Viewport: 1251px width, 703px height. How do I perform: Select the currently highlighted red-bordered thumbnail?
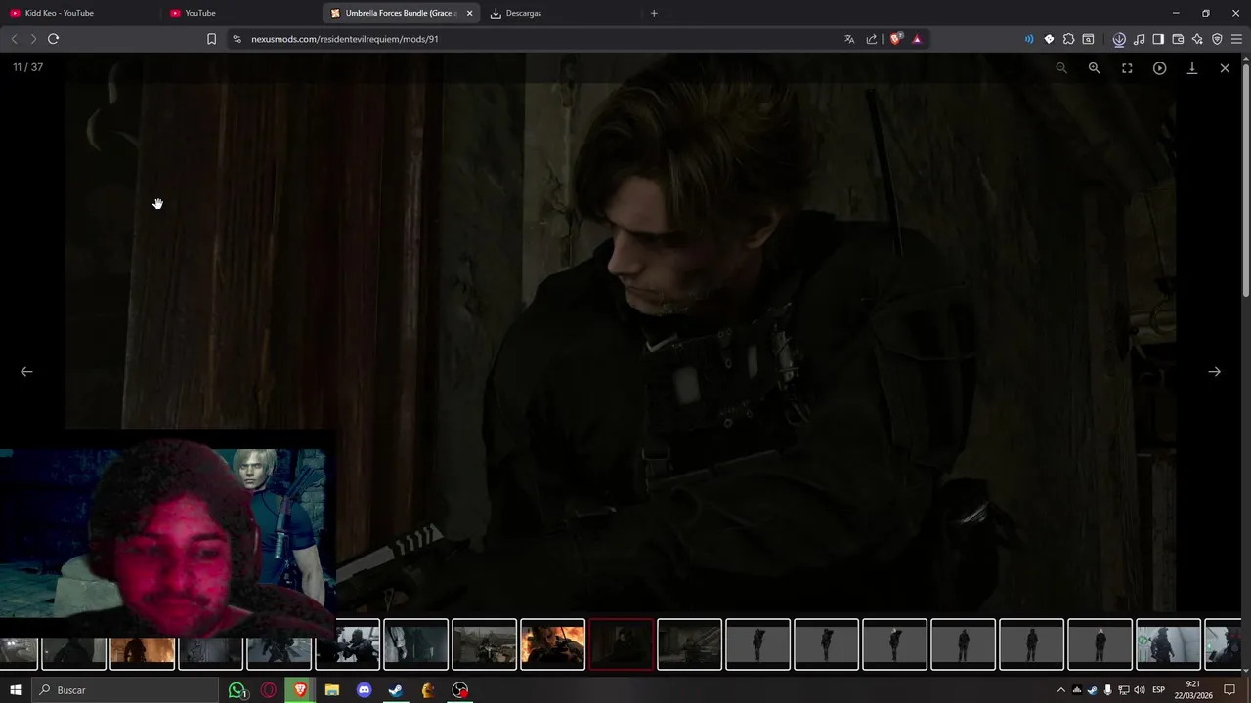tap(622, 644)
